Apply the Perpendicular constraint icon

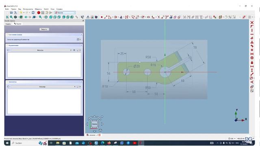point(252,42)
